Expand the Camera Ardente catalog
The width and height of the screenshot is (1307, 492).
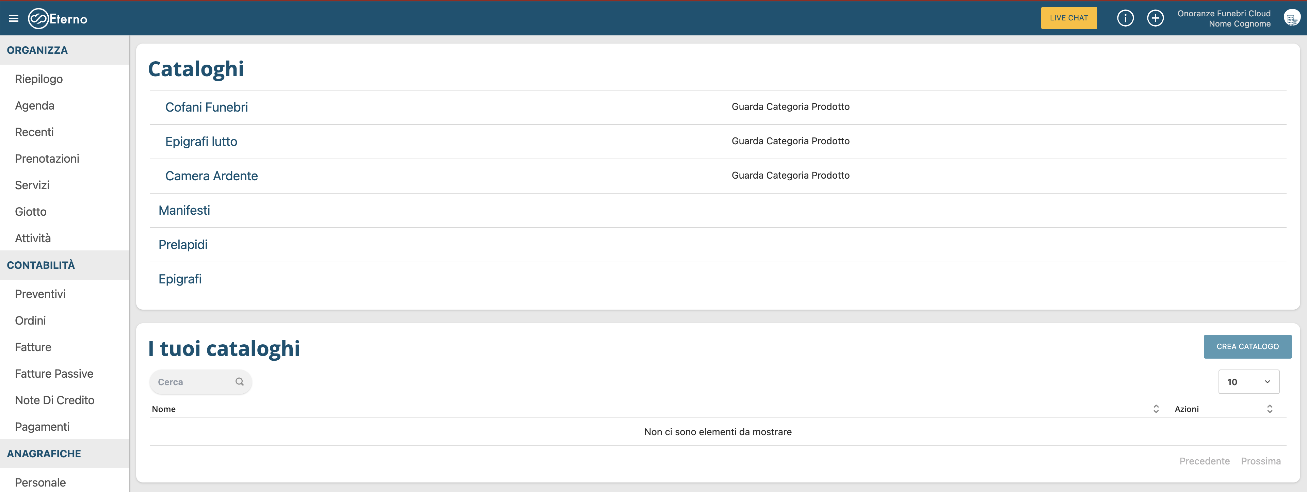click(212, 176)
